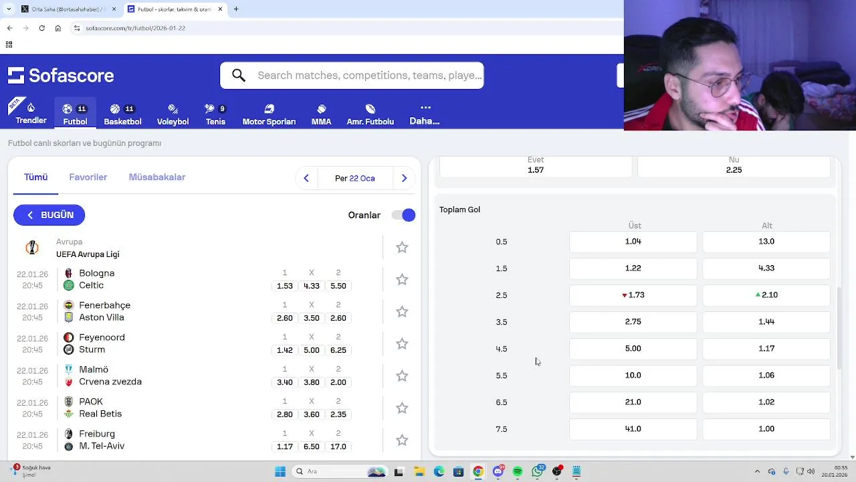The width and height of the screenshot is (856, 482).
Task: Switch to the Favoriler tab
Action: (88, 177)
